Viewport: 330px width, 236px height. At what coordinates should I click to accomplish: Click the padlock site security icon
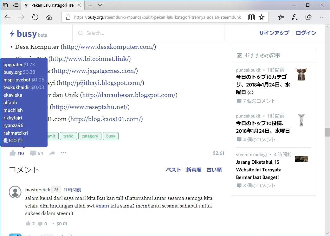pyautogui.click(x=68, y=17)
